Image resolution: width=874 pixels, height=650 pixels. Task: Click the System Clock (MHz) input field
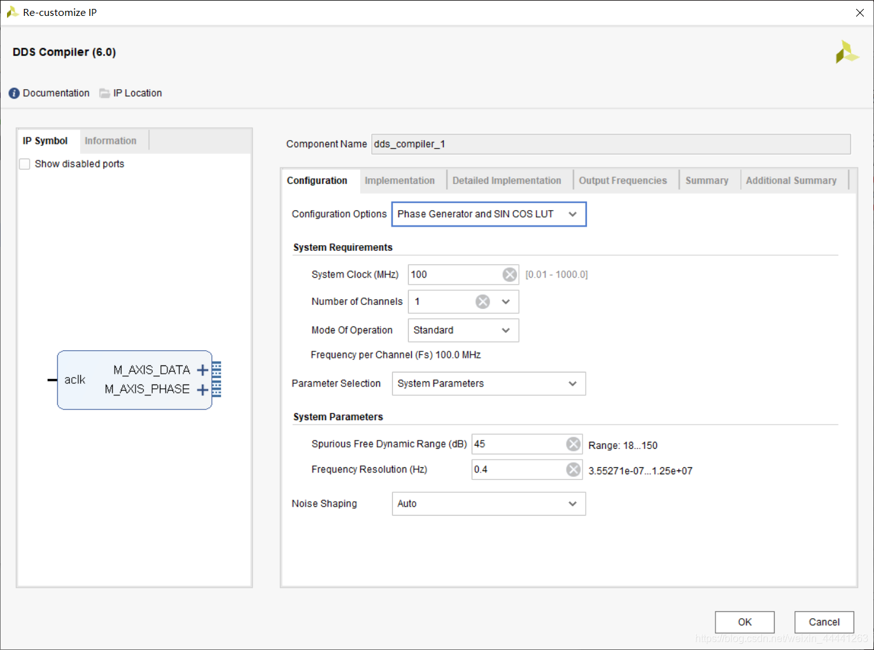pyautogui.click(x=463, y=274)
